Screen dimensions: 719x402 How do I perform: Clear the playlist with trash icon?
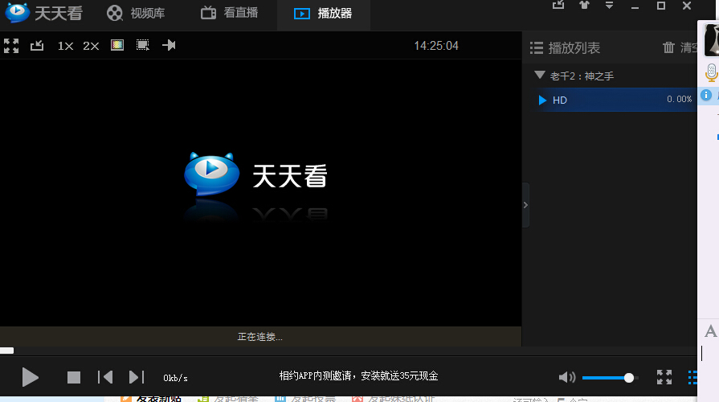(668, 47)
